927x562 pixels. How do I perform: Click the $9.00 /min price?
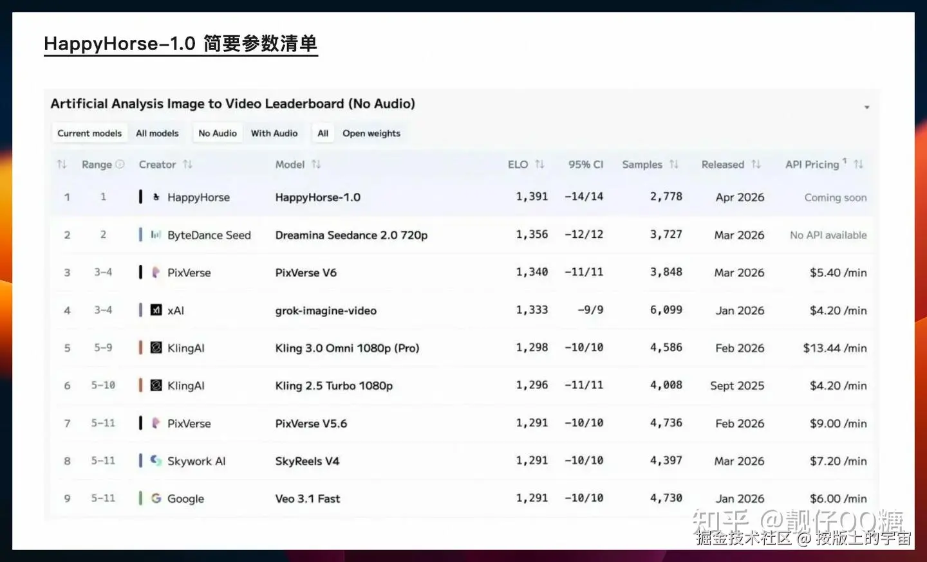click(x=838, y=424)
